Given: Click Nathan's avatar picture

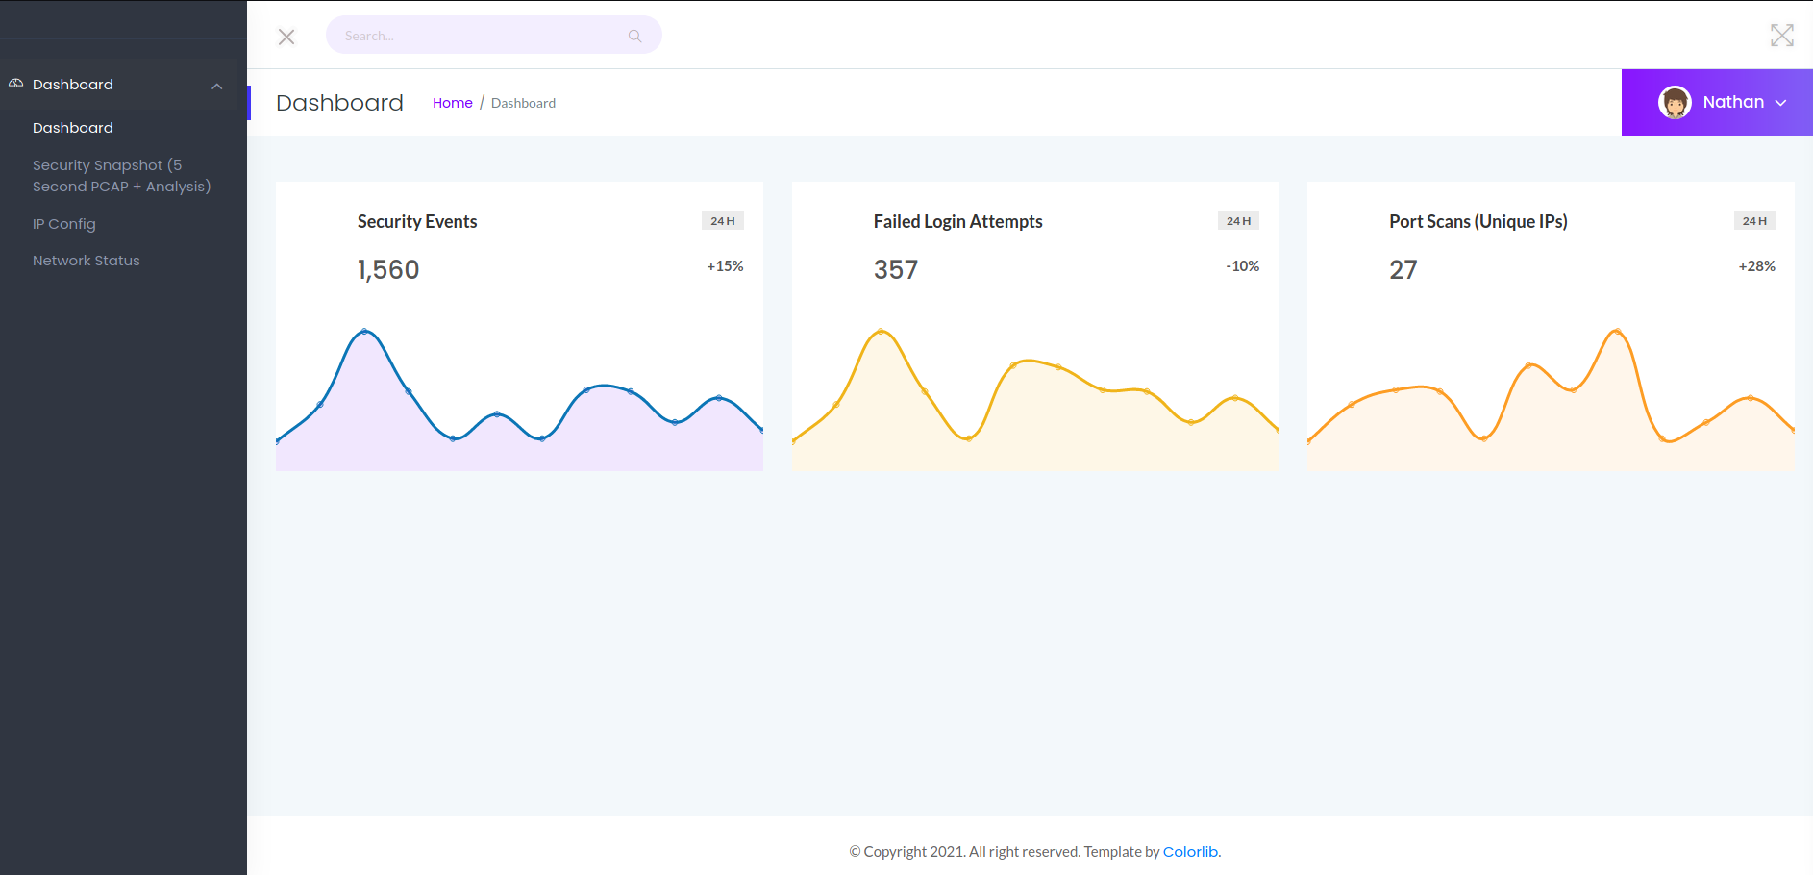Looking at the screenshot, I should pos(1675,102).
